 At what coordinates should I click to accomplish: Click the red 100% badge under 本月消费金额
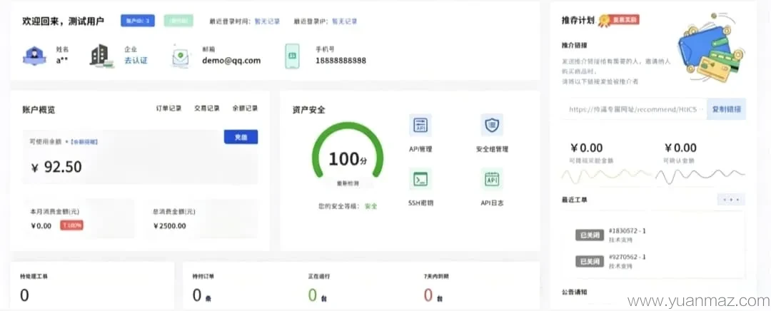(x=72, y=225)
